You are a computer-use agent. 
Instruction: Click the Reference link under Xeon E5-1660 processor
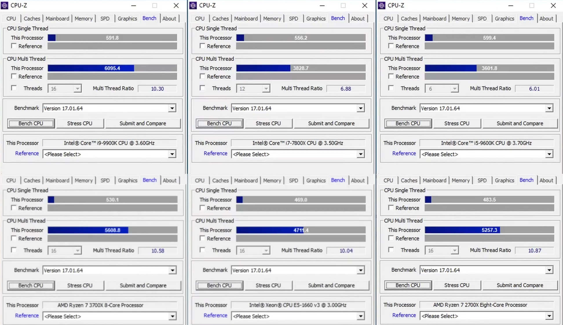pos(215,315)
